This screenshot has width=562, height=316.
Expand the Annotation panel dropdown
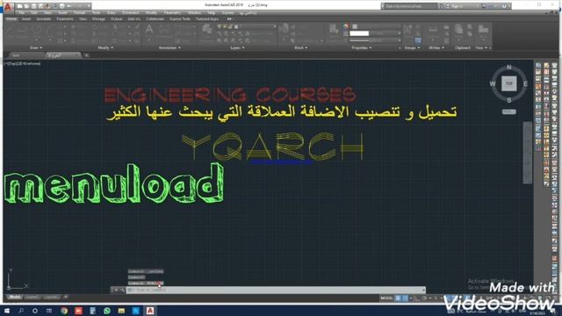169,47
